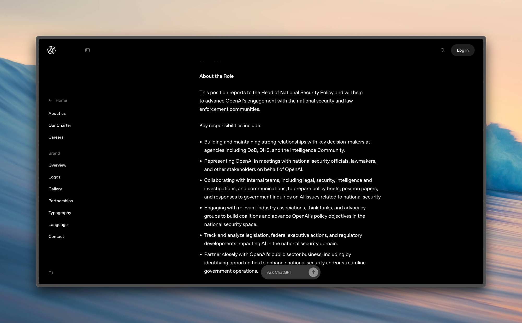The width and height of the screenshot is (522, 323).
Task: Return to Home via sidebar link
Action: [x=61, y=100]
